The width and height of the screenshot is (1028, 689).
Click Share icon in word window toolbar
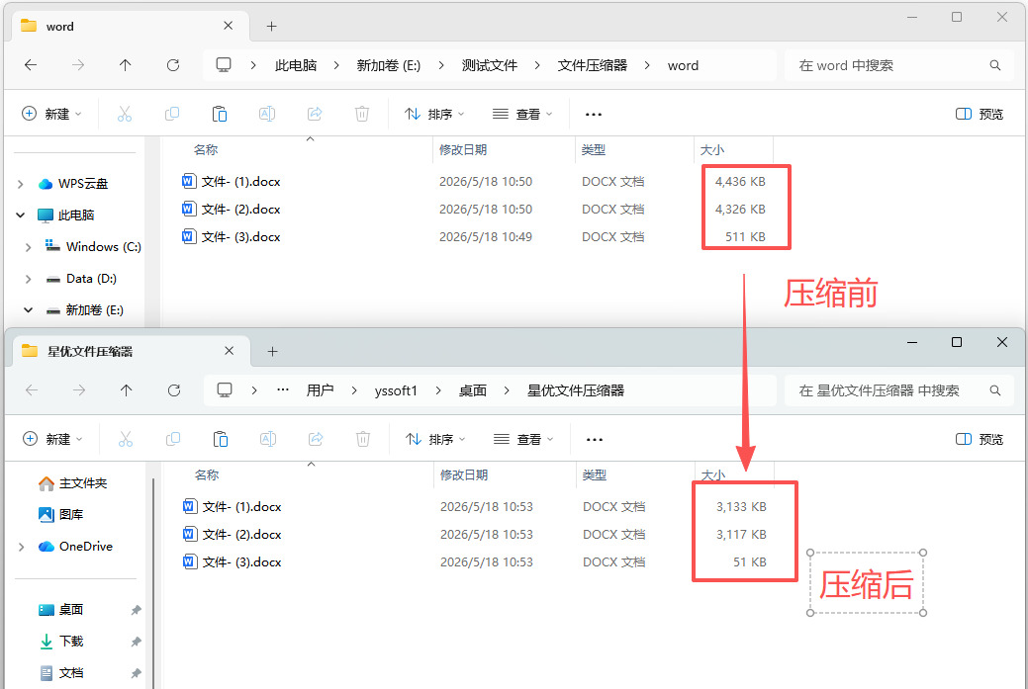click(x=315, y=114)
